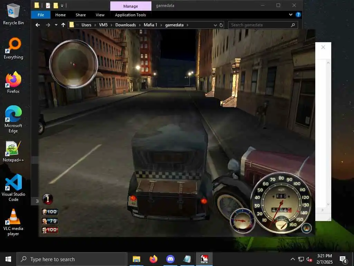Launch Notepad++ from the desktop

[13, 152]
